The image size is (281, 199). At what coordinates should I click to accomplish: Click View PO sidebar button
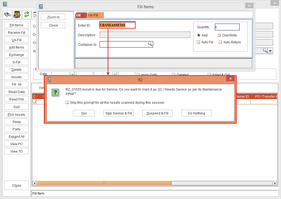click(16, 144)
